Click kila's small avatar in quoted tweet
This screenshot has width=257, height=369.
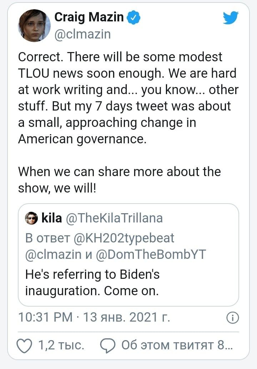31,218
